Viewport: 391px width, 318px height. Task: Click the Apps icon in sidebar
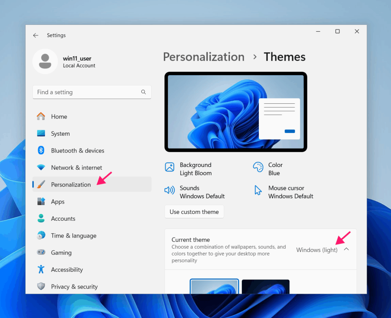[x=41, y=201]
